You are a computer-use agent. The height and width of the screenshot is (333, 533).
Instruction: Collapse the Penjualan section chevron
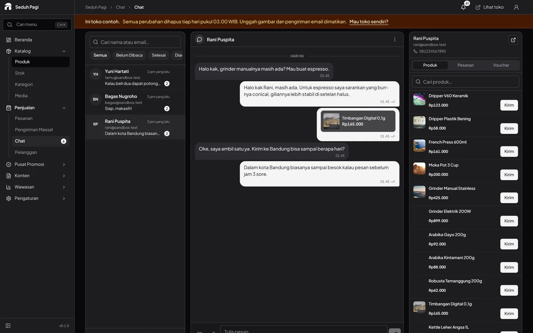click(64, 108)
